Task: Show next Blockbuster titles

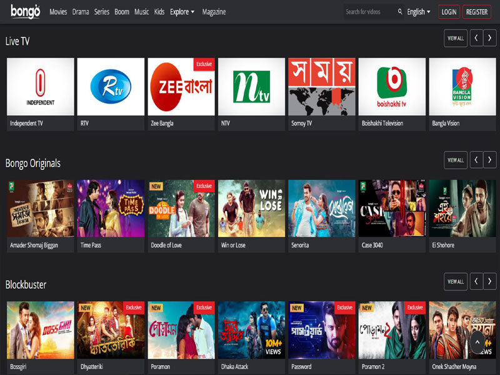Action: 492,282
